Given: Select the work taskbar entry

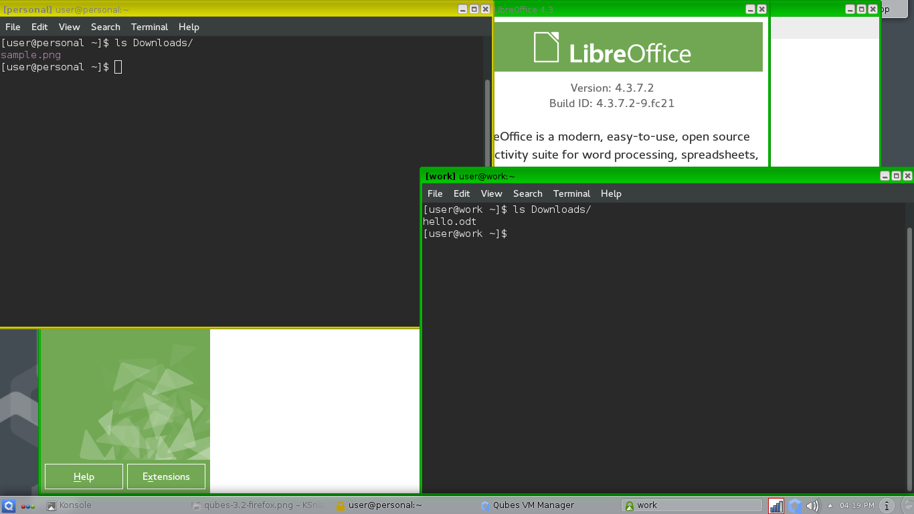Looking at the screenshot, I should click(x=692, y=505).
